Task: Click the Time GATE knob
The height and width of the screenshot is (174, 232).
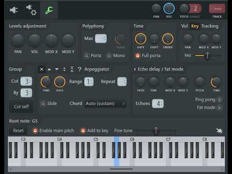Action: click(x=141, y=39)
